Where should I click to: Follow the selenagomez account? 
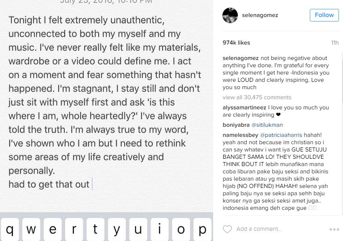324,15
